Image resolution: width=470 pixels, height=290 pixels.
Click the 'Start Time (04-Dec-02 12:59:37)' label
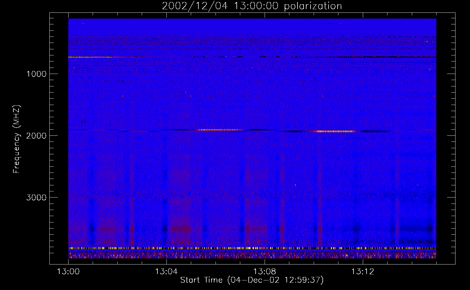(x=252, y=280)
